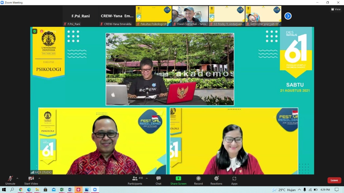Select the F.Psi_Rani participant tile
The image size is (344, 193).
(x=81, y=16)
